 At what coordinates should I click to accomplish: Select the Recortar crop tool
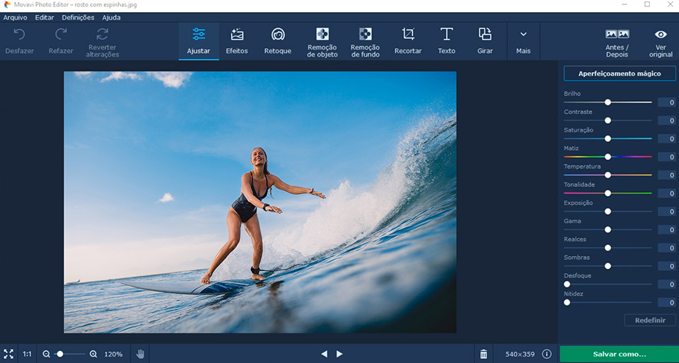click(x=407, y=41)
